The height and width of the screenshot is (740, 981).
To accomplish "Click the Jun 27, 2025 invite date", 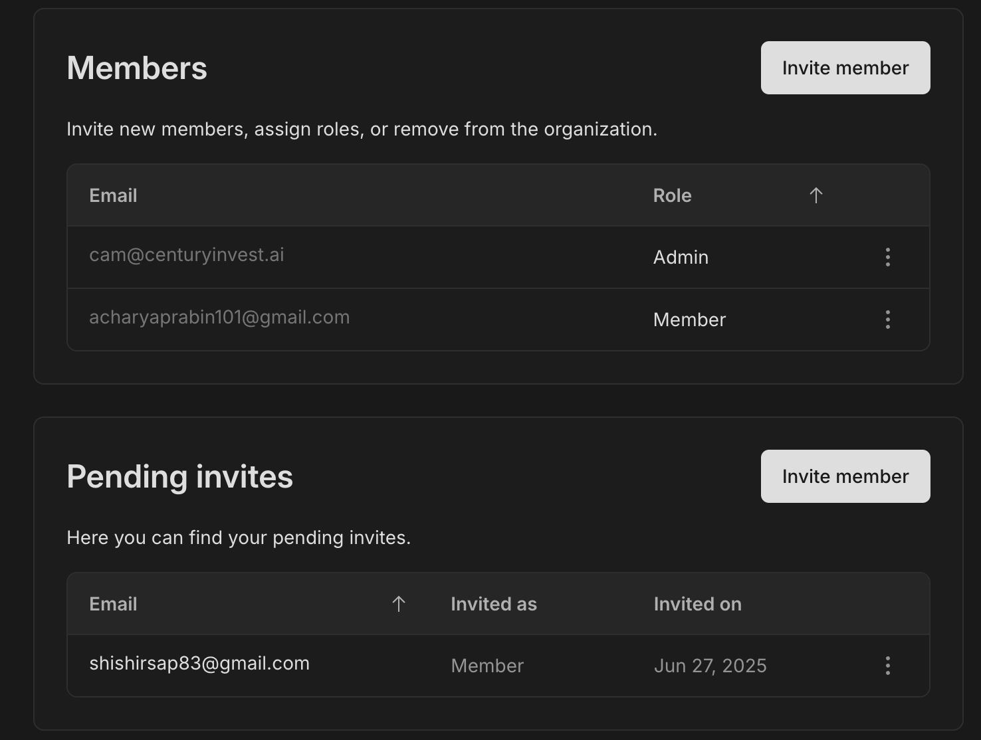I will coord(710,666).
